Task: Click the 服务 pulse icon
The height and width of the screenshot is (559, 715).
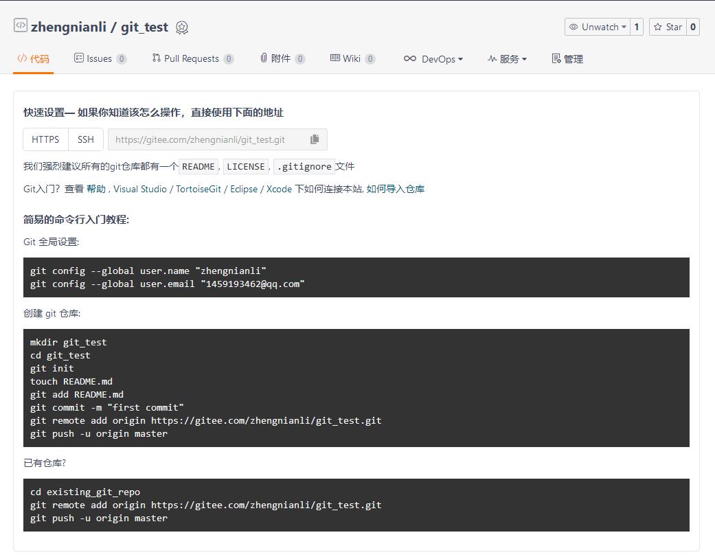Action: click(x=492, y=58)
